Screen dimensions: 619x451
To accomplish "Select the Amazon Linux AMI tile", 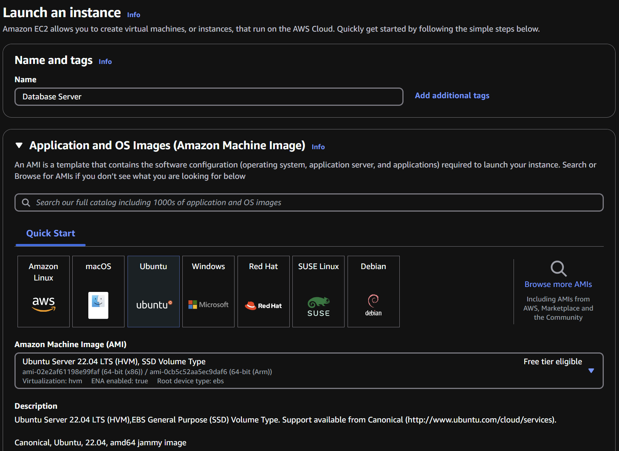I will pos(43,292).
